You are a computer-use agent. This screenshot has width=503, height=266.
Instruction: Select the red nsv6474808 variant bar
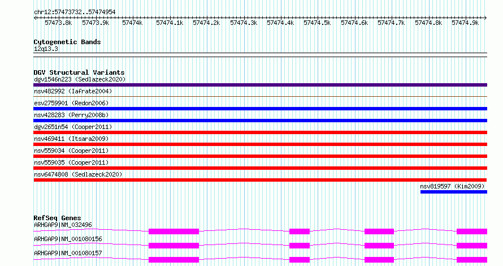coord(260,180)
